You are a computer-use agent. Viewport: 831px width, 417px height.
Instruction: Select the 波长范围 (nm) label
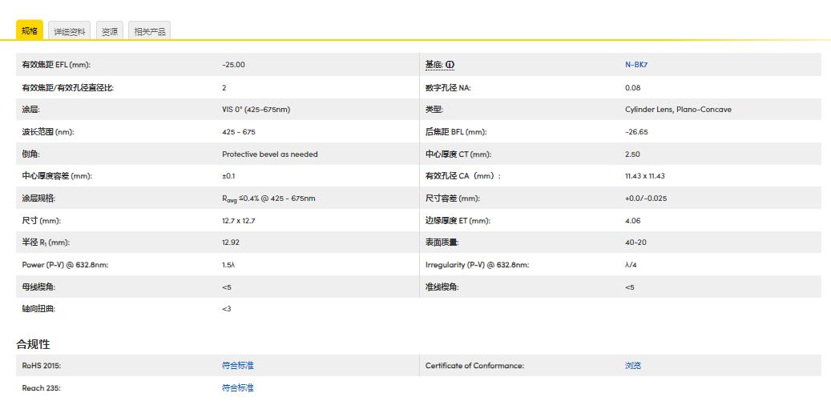[x=48, y=132]
